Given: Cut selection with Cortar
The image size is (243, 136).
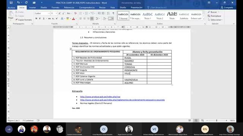Looking at the screenshot, I should pyautogui.click(x=19, y=12).
